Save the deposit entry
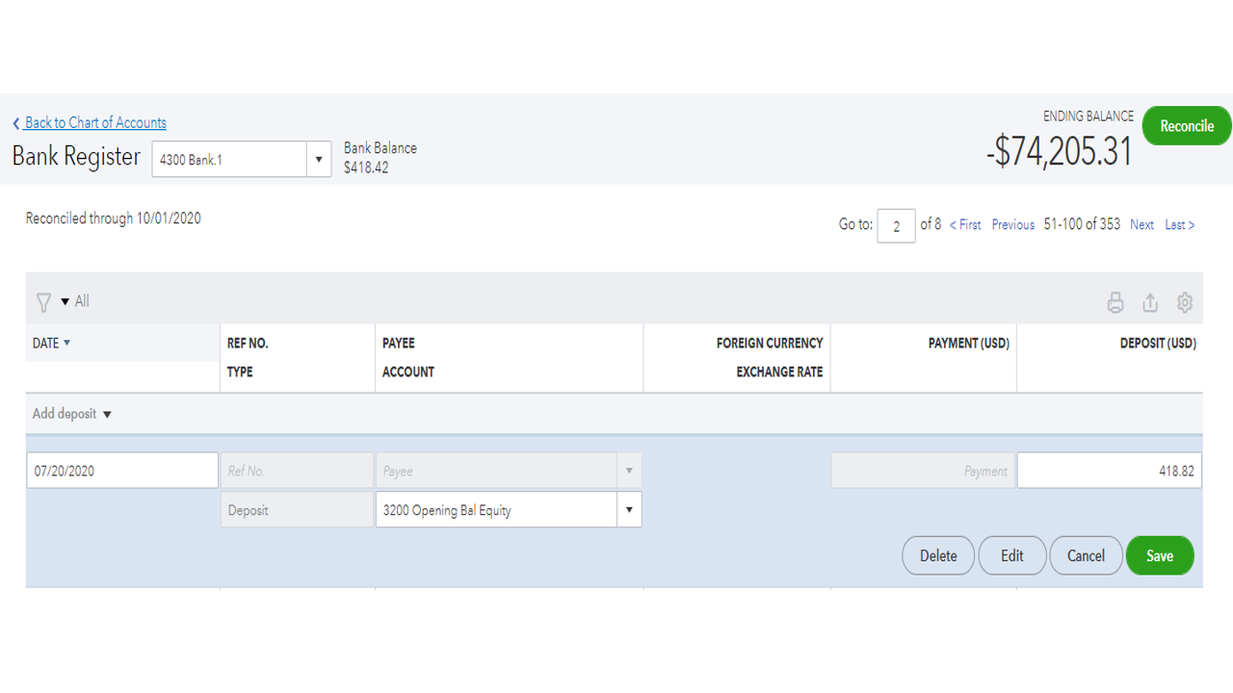The width and height of the screenshot is (1233, 693). [x=1160, y=555]
